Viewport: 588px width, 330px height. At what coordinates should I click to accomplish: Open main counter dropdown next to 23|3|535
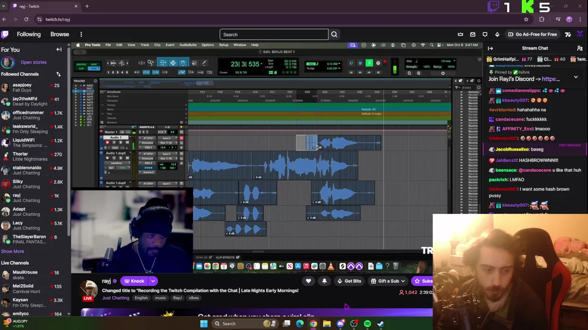(x=261, y=64)
